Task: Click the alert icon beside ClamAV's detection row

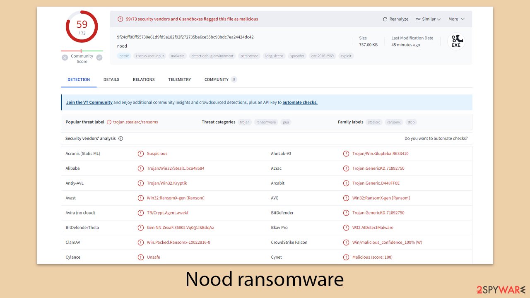Action: [141, 242]
